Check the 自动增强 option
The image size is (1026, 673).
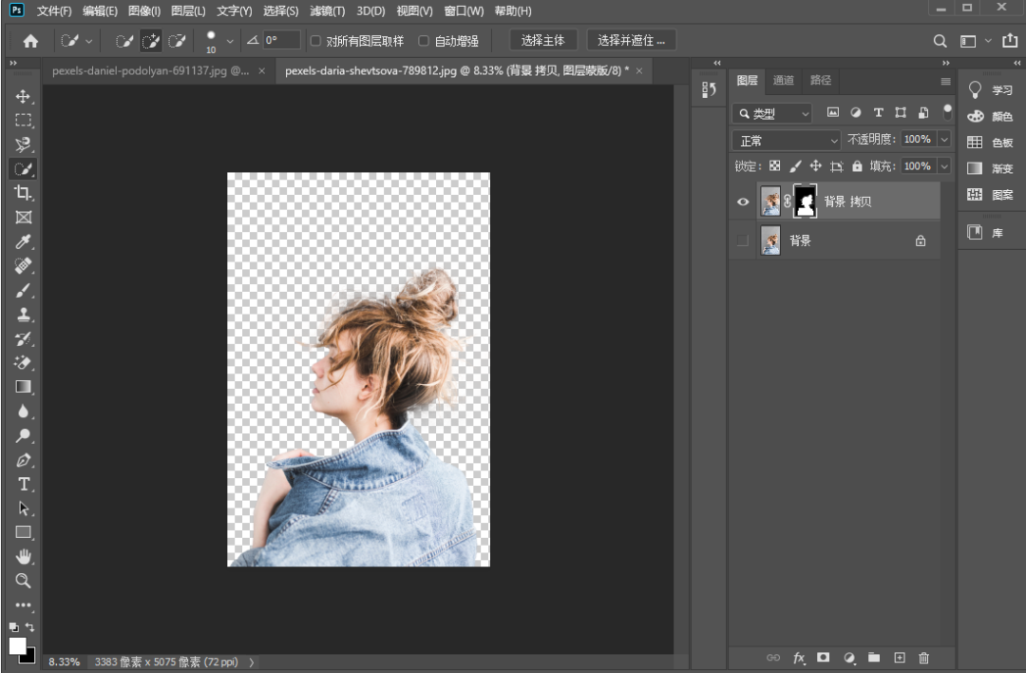coord(425,41)
